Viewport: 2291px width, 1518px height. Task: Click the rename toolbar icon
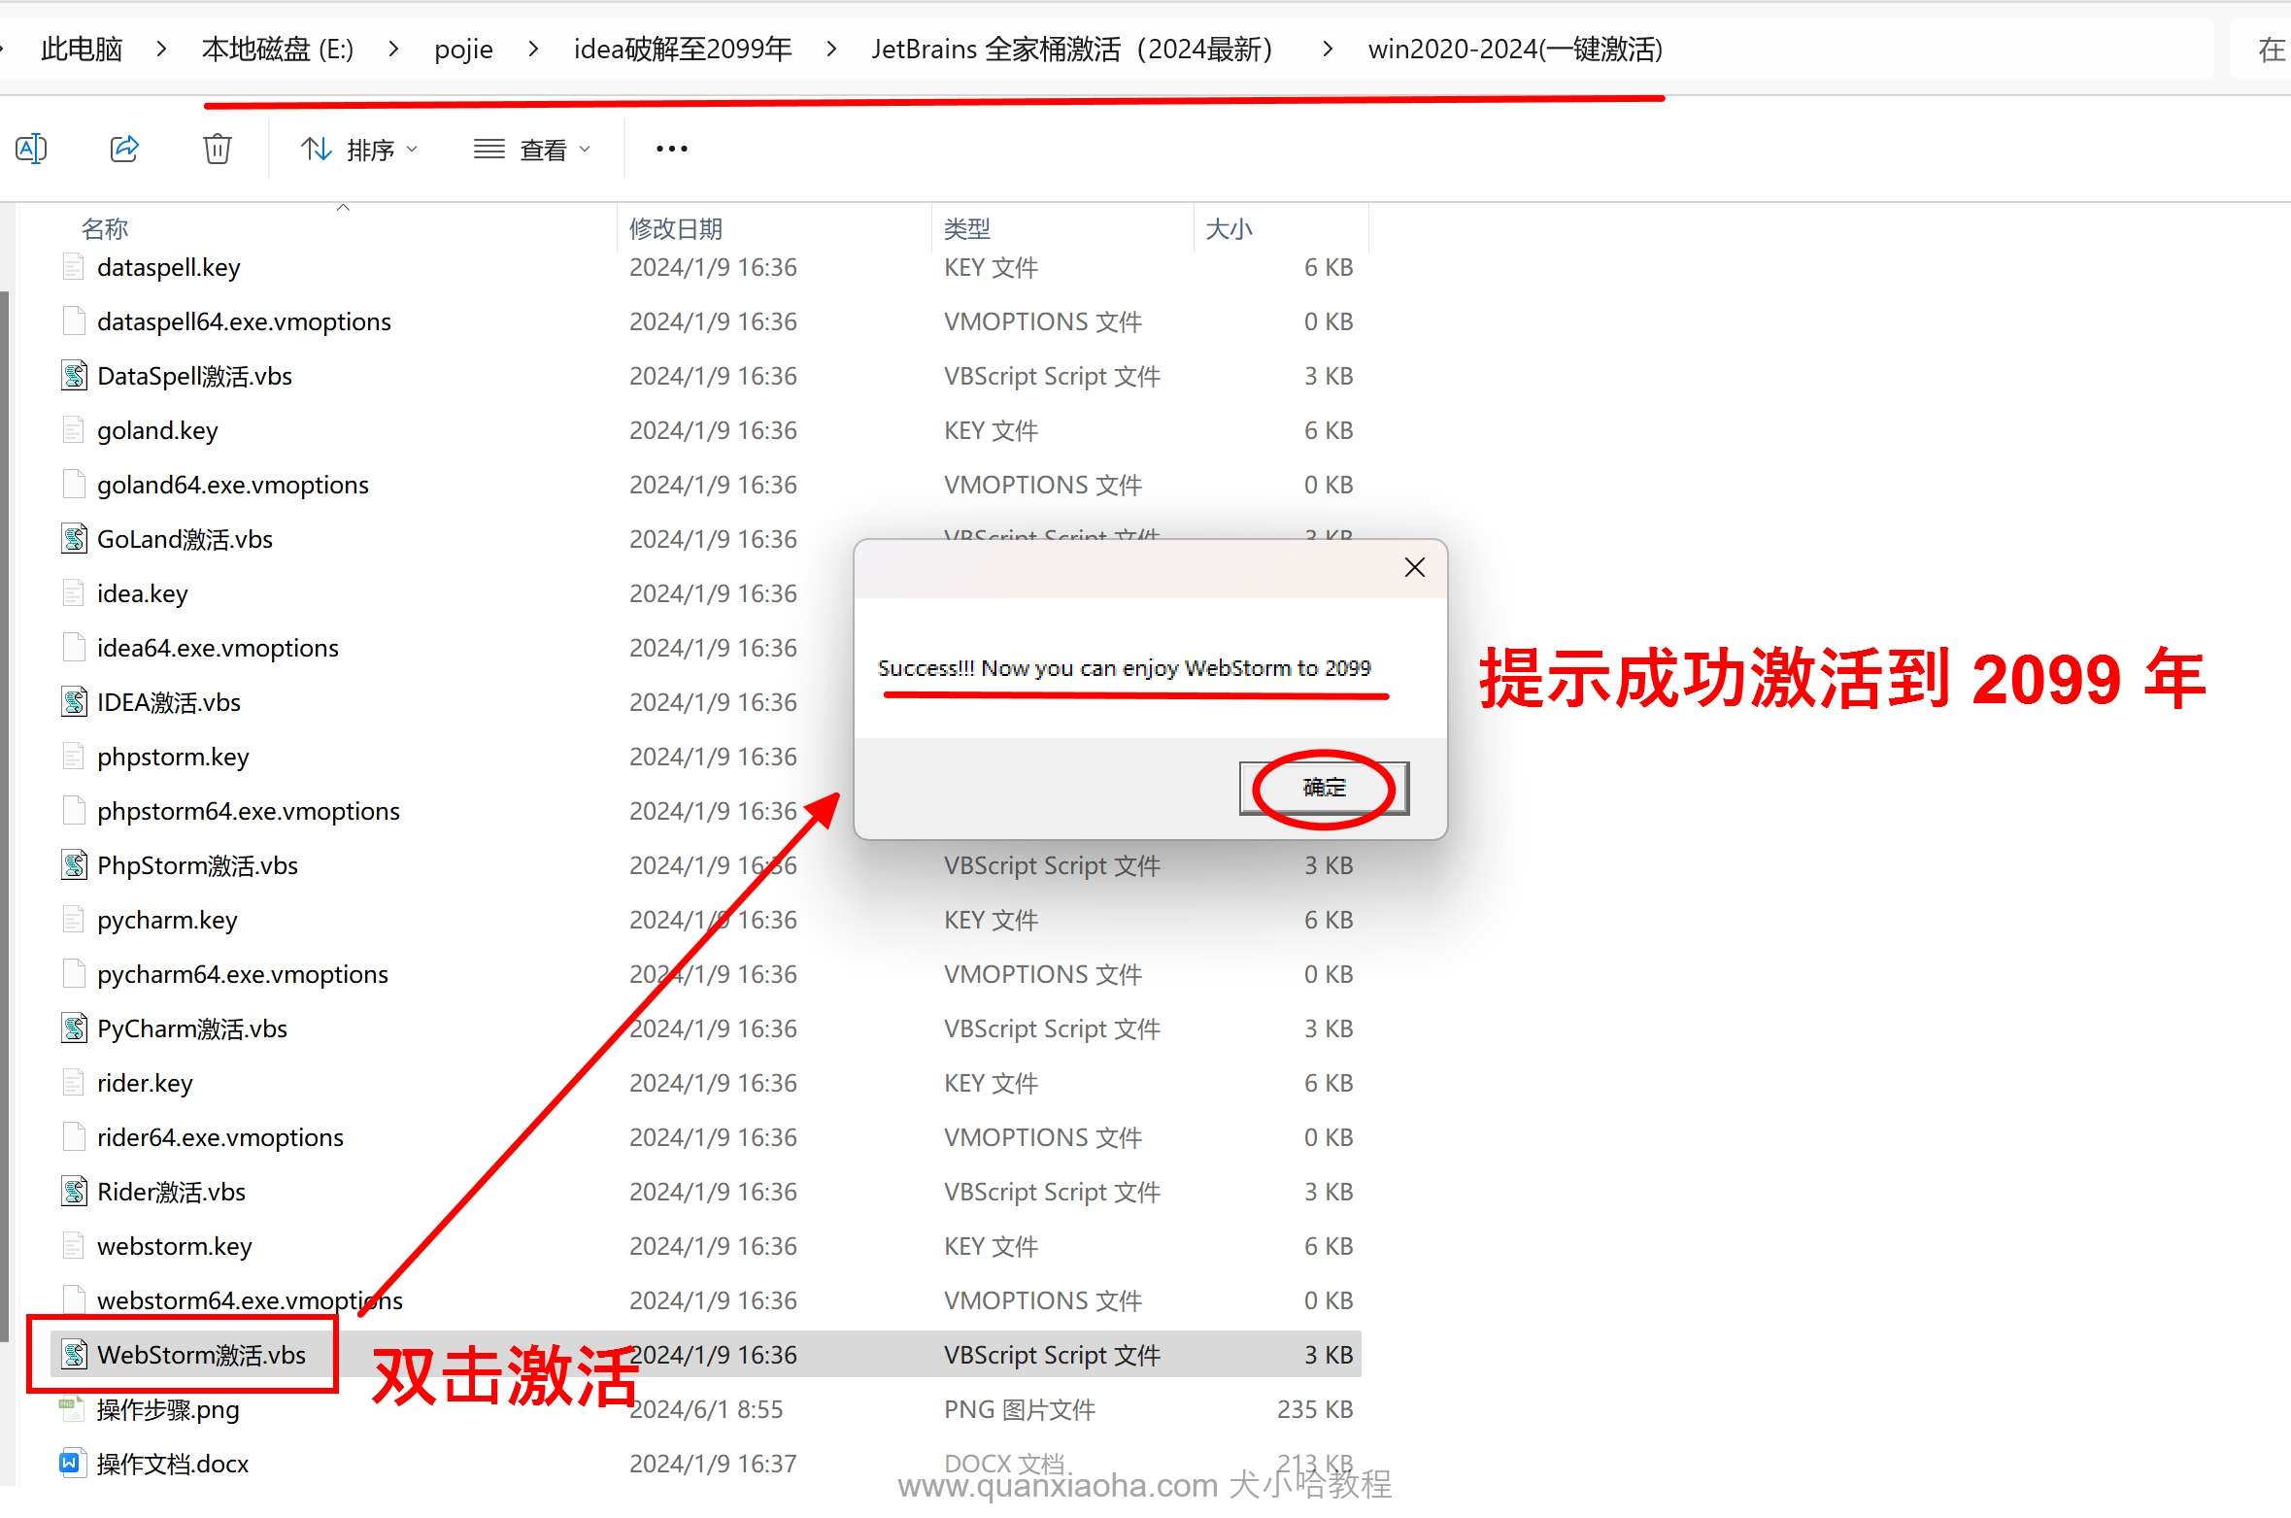point(31,149)
